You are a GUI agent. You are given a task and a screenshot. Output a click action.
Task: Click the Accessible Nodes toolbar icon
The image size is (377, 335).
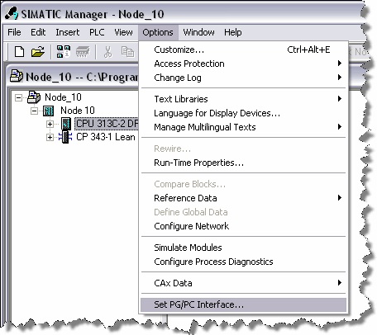tap(64, 51)
